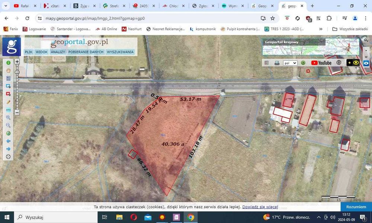372x223 pixels.
Task: Click the '40.306 a' area label
Action: point(173,144)
